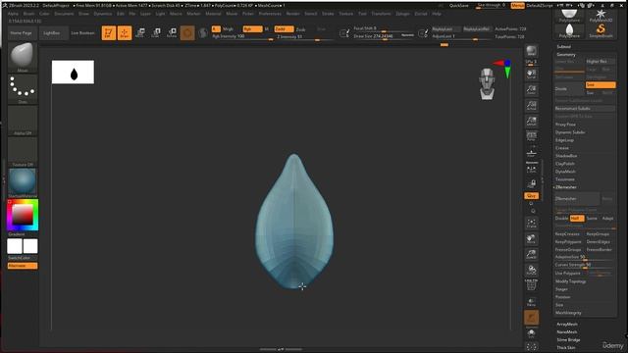Click the sculptris pro sphere icon
The image size is (628, 353).
pyautogui.click(x=203, y=32)
